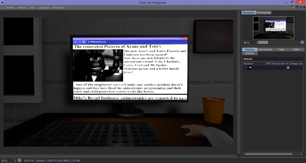This screenshot has height=163, width=306.
Task: Open the Comparar menu
Action: pyautogui.click(x=43, y=7)
